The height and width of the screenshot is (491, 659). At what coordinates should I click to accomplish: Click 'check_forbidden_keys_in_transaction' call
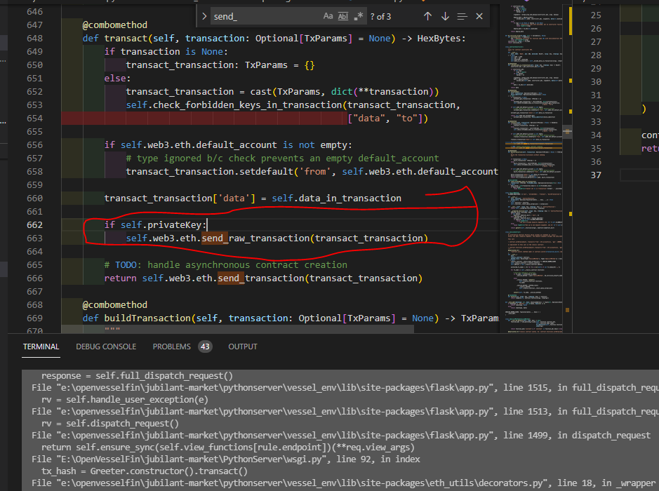[x=248, y=105]
